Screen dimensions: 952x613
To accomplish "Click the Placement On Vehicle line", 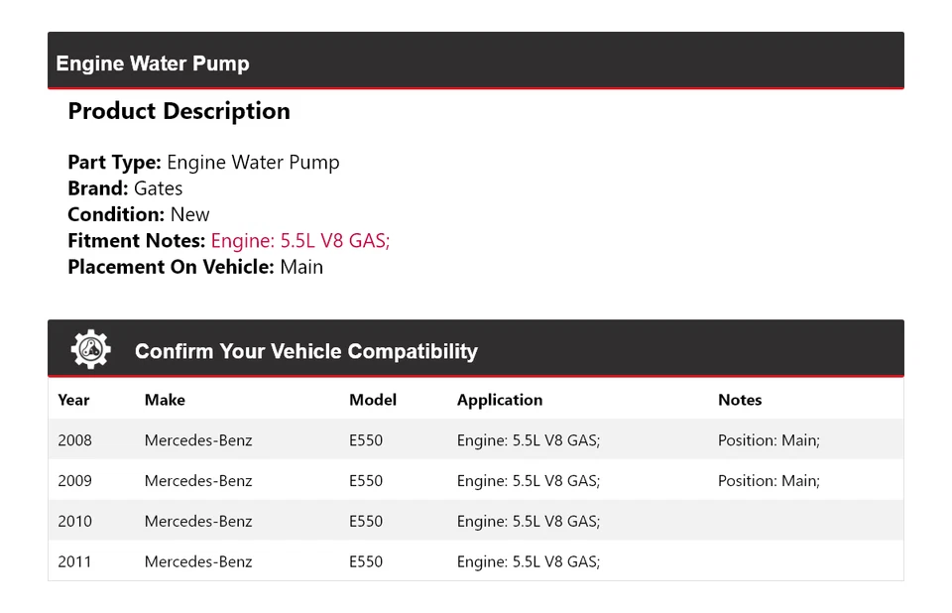I will click(x=195, y=267).
